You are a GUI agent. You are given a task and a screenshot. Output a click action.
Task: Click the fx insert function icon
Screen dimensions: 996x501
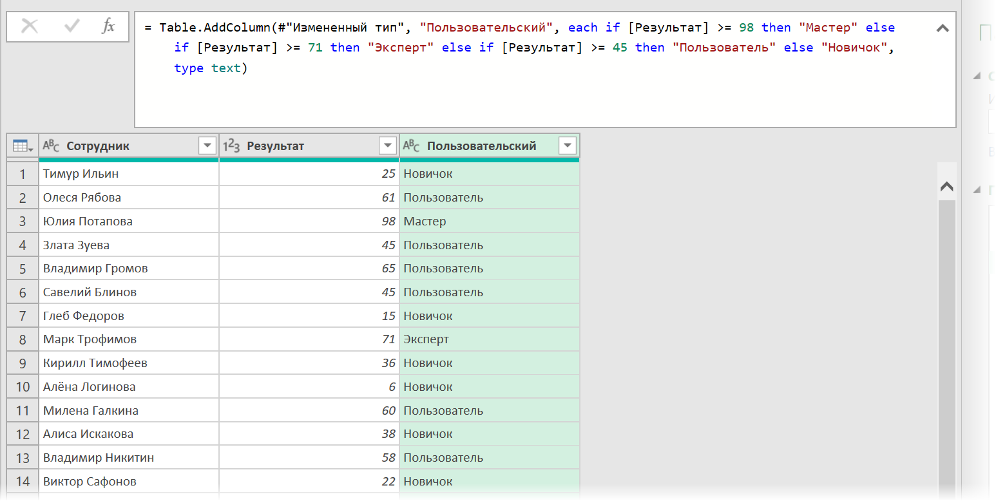(109, 26)
